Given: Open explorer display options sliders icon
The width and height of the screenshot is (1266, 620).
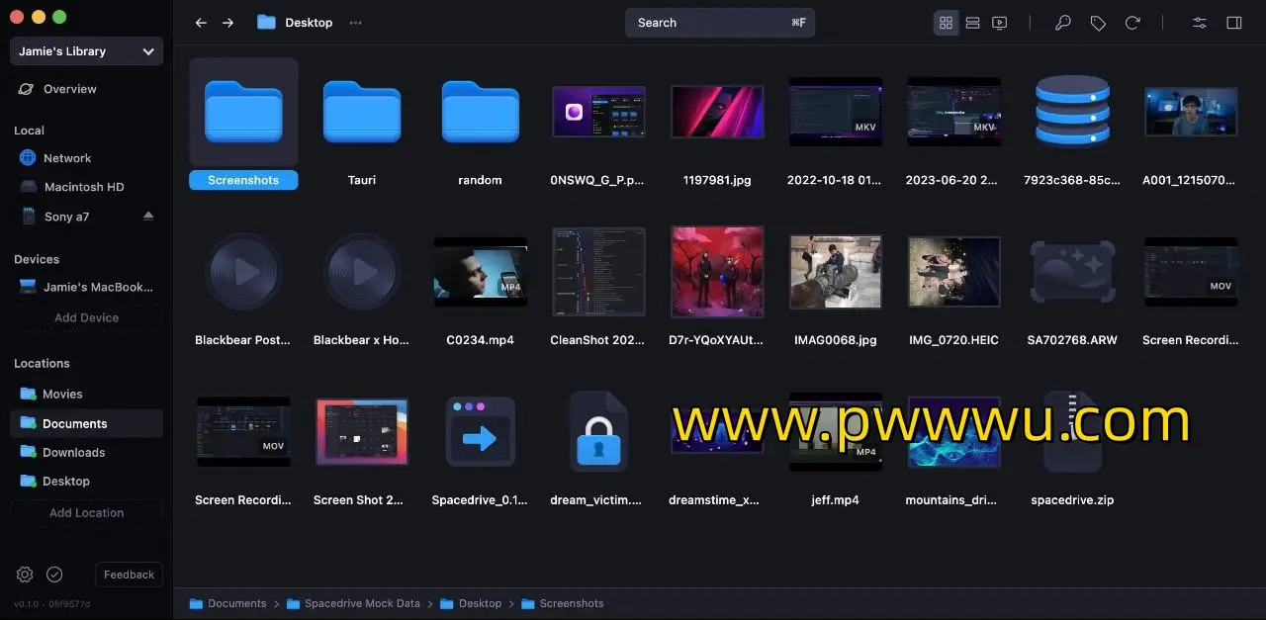Looking at the screenshot, I should coord(1200,23).
